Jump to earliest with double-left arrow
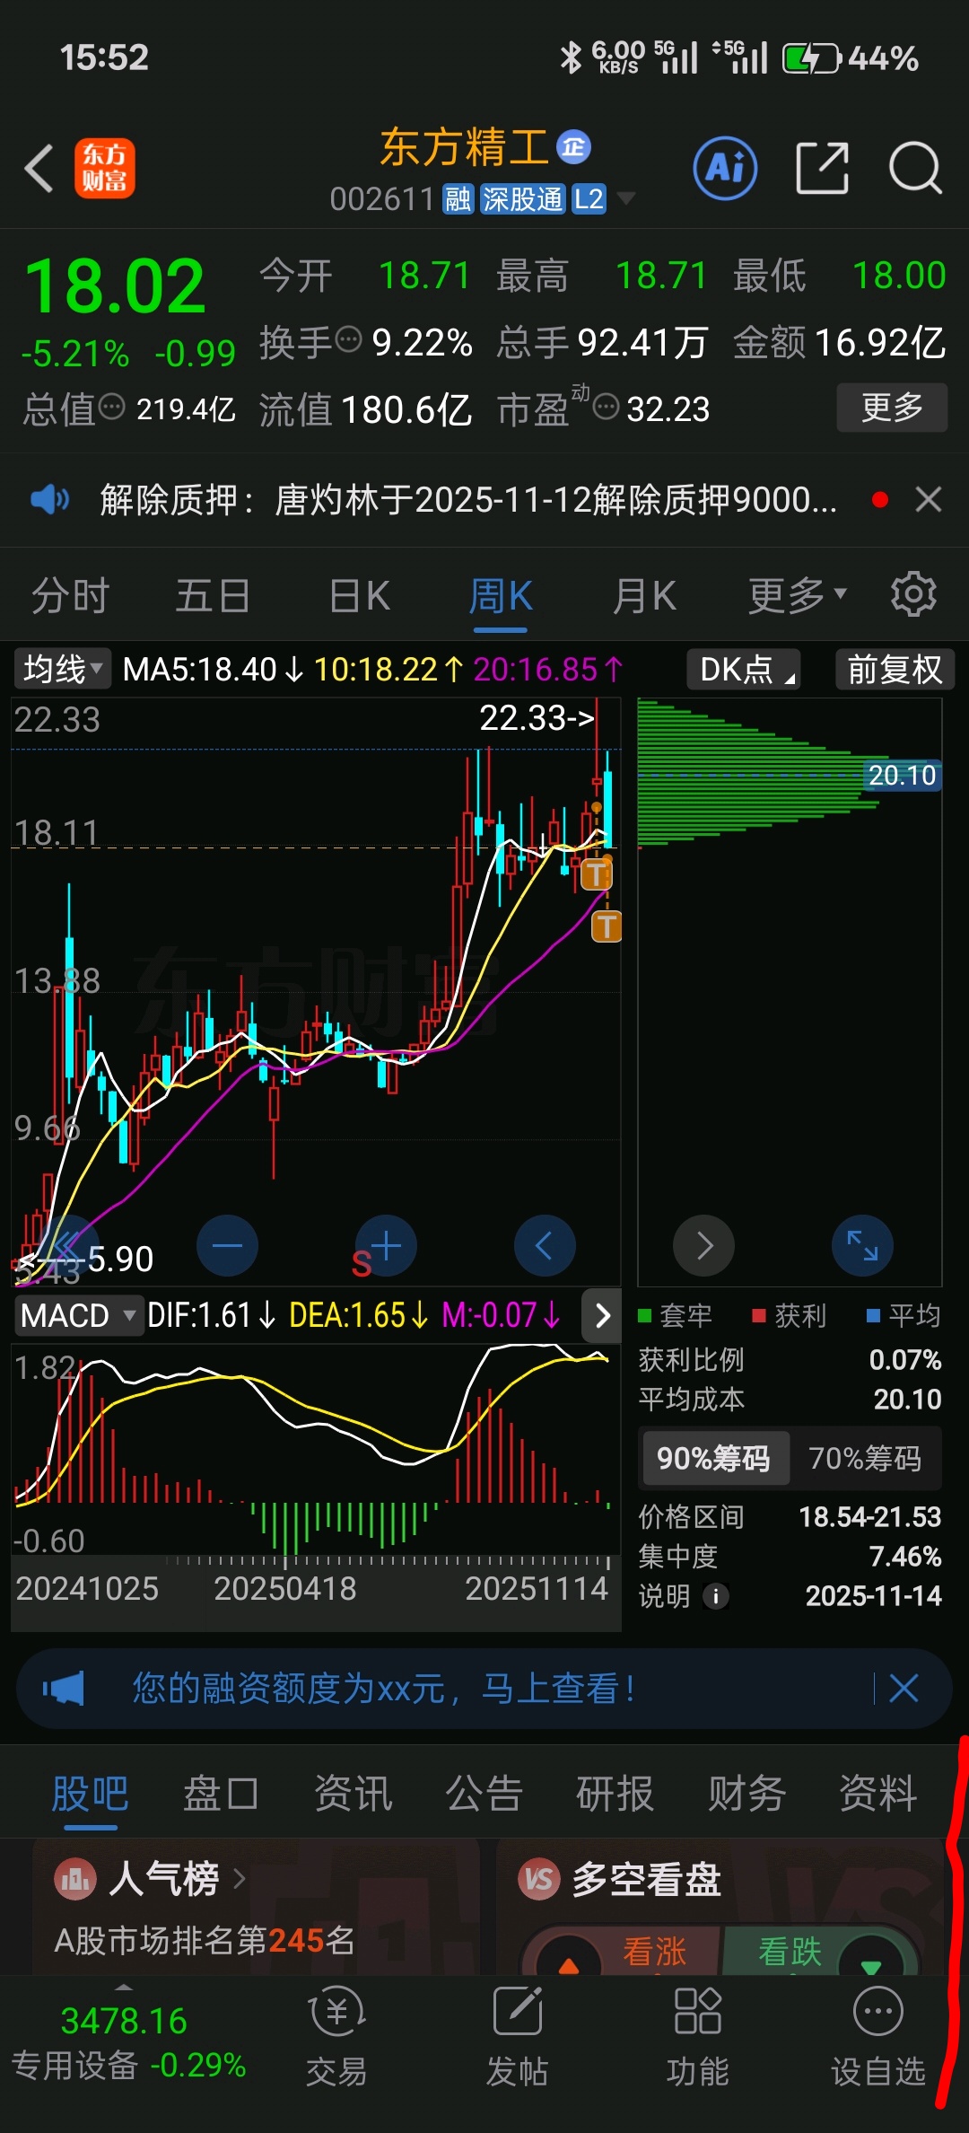The height and width of the screenshot is (2133, 969). (x=68, y=1245)
